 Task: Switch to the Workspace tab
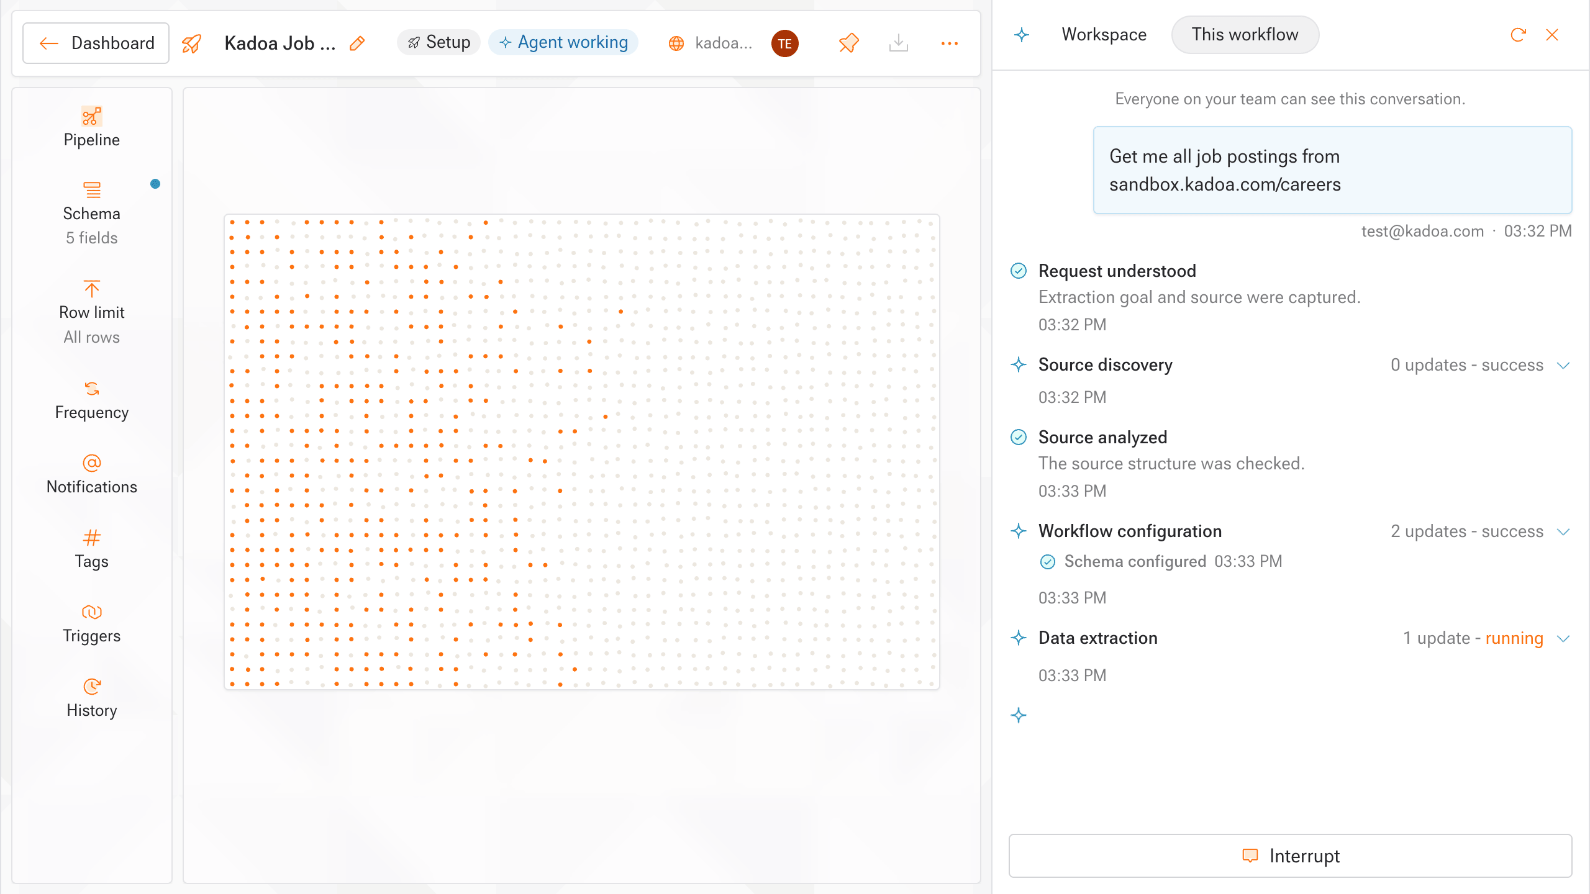point(1104,35)
